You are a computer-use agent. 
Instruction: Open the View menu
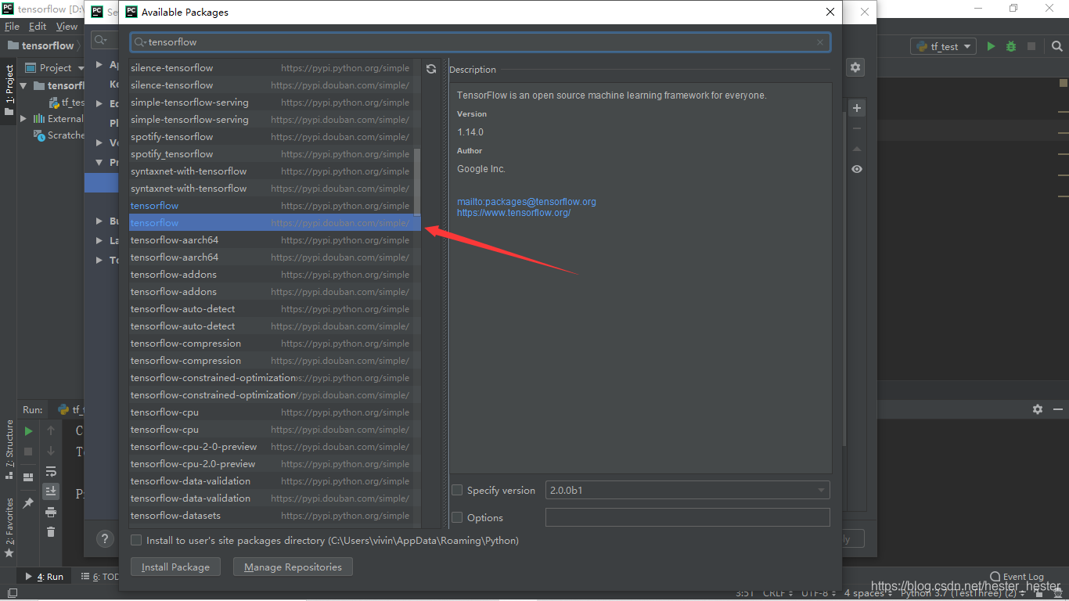click(x=67, y=27)
